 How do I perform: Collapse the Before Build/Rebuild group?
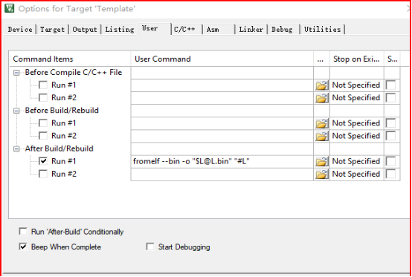[16, 111]
